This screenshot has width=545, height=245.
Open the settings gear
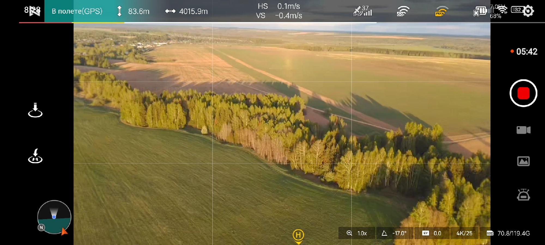[528, 11]
